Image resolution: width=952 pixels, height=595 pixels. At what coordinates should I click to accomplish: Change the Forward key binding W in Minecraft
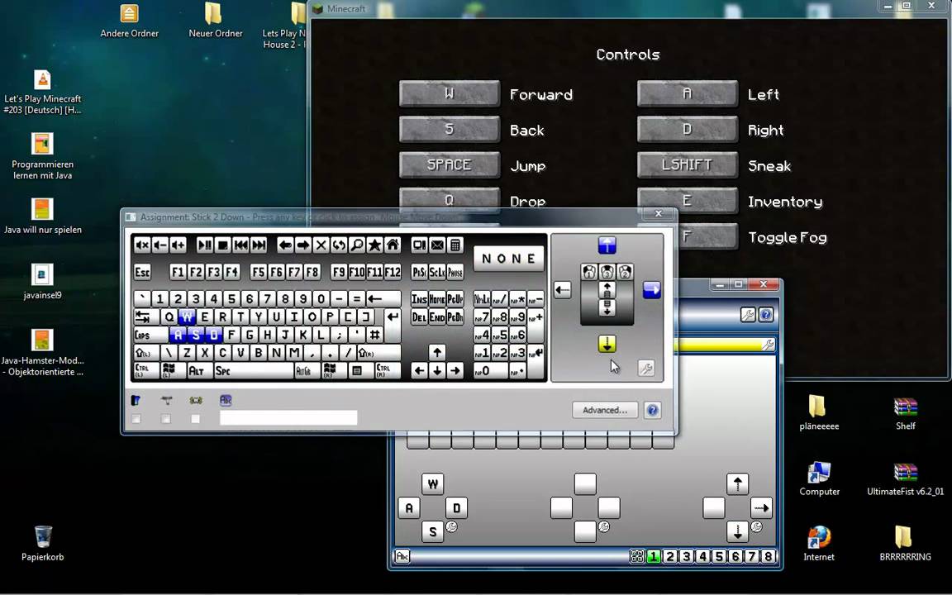450,94
